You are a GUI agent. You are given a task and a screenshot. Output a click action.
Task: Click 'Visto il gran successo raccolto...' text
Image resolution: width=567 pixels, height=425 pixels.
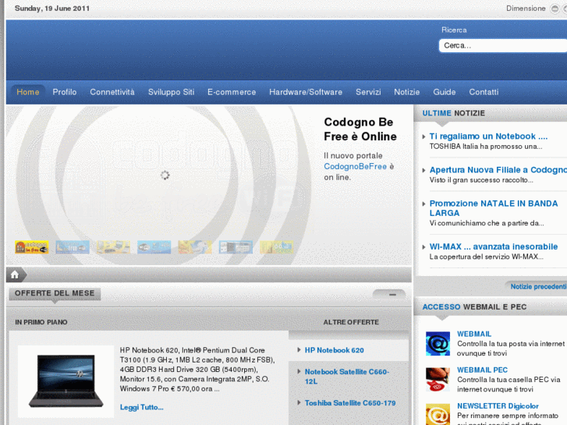click(481, 180)
